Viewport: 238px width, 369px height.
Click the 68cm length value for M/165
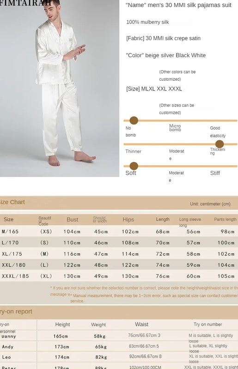point(163,232)
